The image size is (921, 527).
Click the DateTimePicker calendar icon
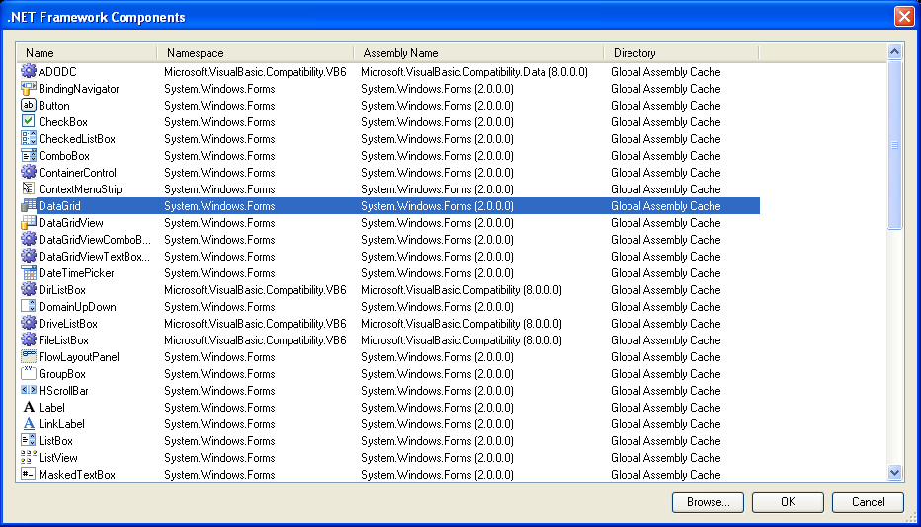pos(29,273)
